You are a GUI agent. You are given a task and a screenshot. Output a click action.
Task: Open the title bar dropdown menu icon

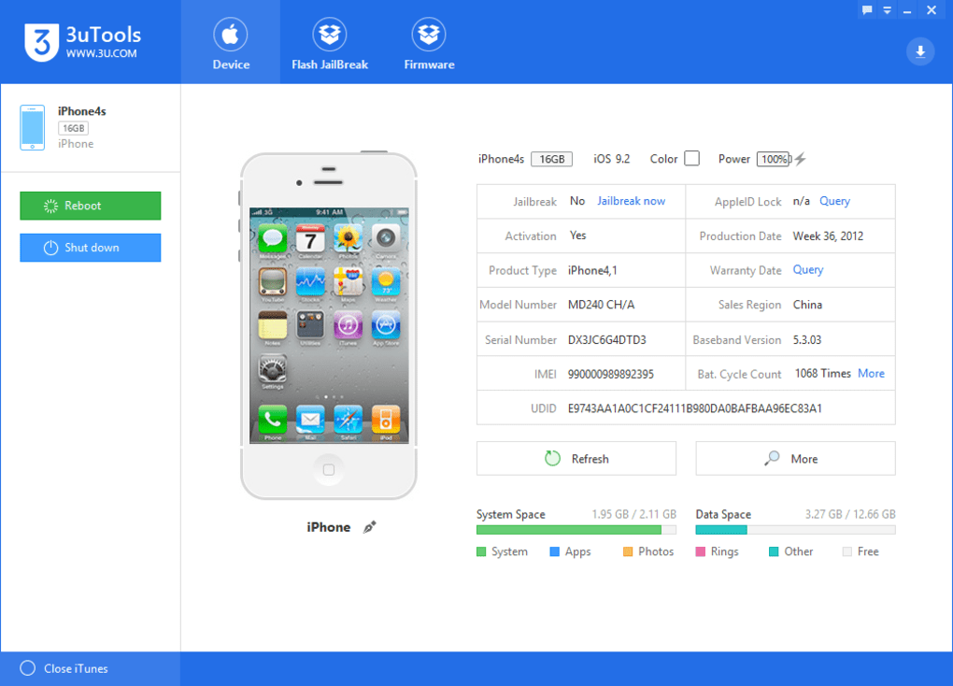[888, 9]
